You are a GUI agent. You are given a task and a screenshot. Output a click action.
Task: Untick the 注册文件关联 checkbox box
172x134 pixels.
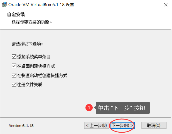14,84
